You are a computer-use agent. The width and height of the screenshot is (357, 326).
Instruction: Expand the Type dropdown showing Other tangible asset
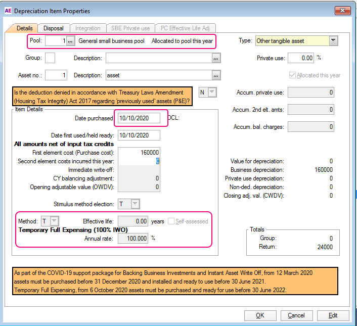coord(333,41)
